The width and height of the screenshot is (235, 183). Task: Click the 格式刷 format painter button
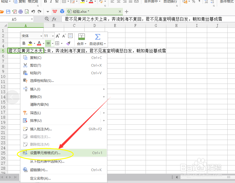point(33,1)
